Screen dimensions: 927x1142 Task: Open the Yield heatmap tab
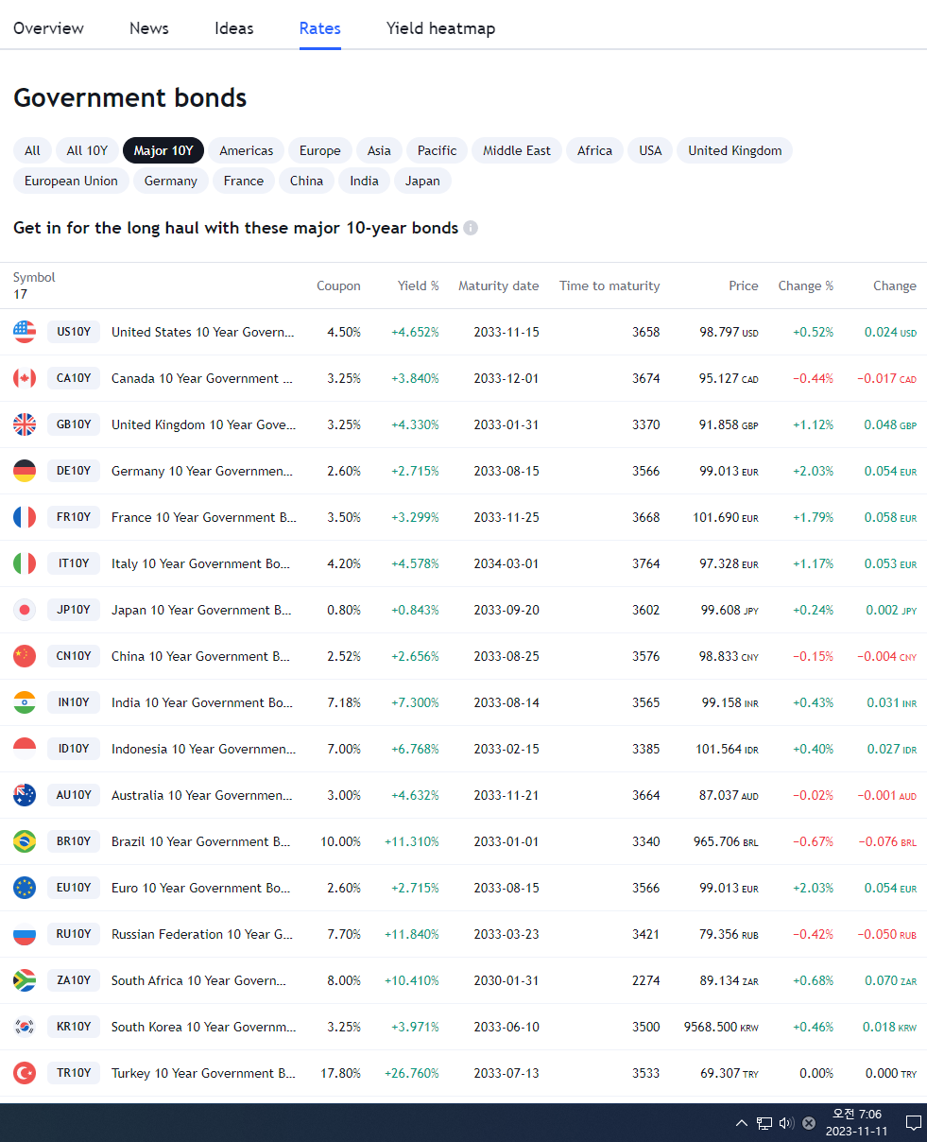pos(440,28)
